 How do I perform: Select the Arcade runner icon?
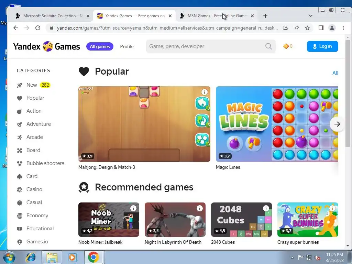(x=20, y=137)
